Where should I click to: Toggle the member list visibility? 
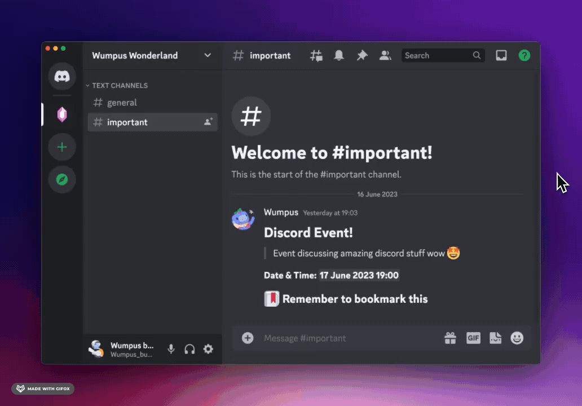385,55
